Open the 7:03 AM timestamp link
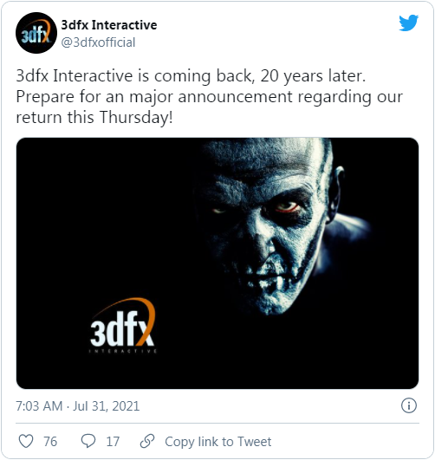435x460 pixels. (39, 406)
